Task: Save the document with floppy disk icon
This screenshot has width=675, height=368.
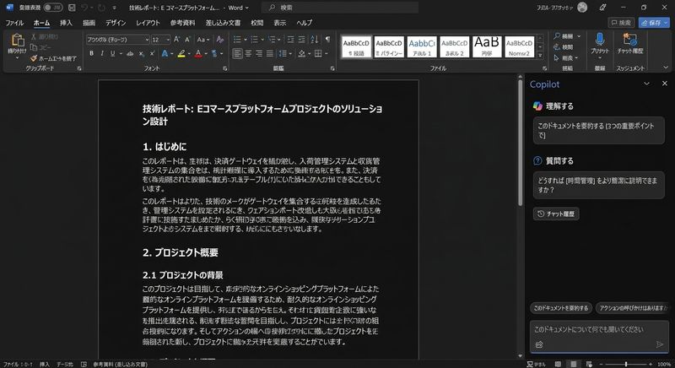Action: [x=72, y=8]
